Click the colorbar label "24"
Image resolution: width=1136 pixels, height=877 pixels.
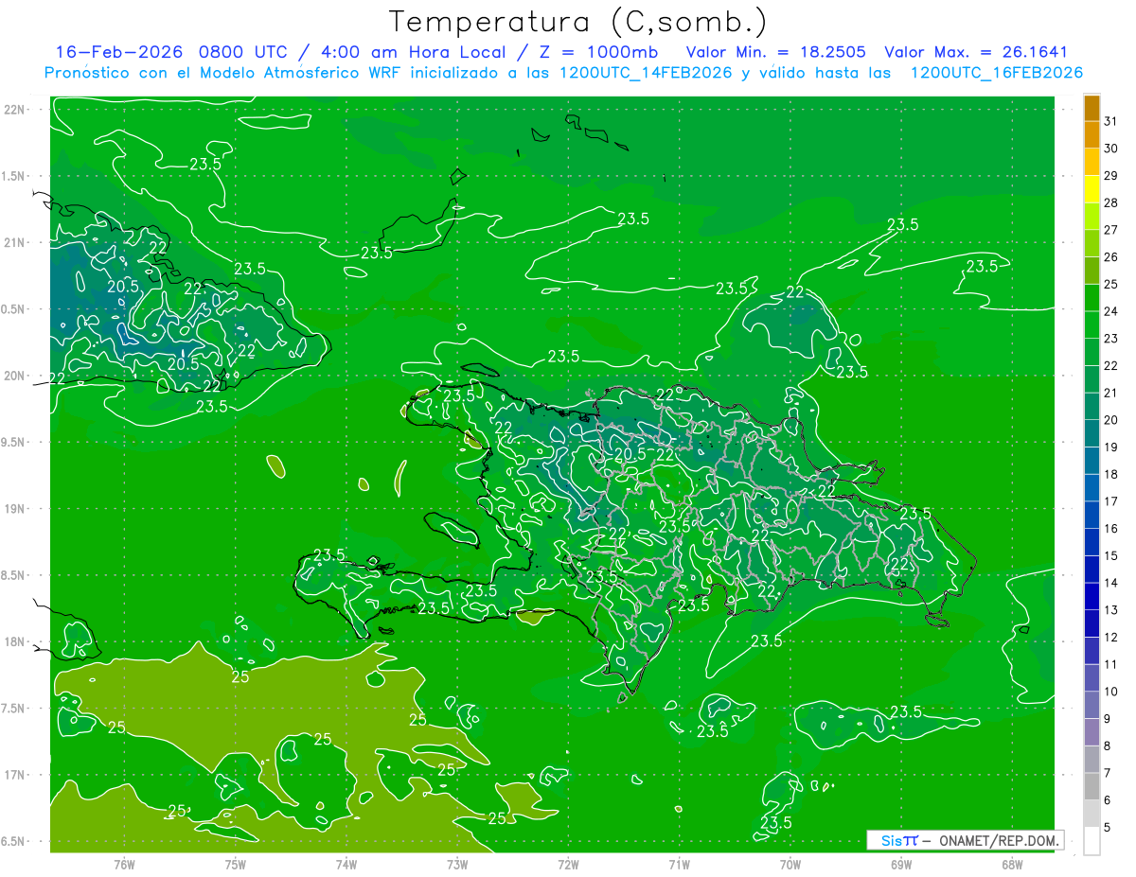coord(1111,311)
